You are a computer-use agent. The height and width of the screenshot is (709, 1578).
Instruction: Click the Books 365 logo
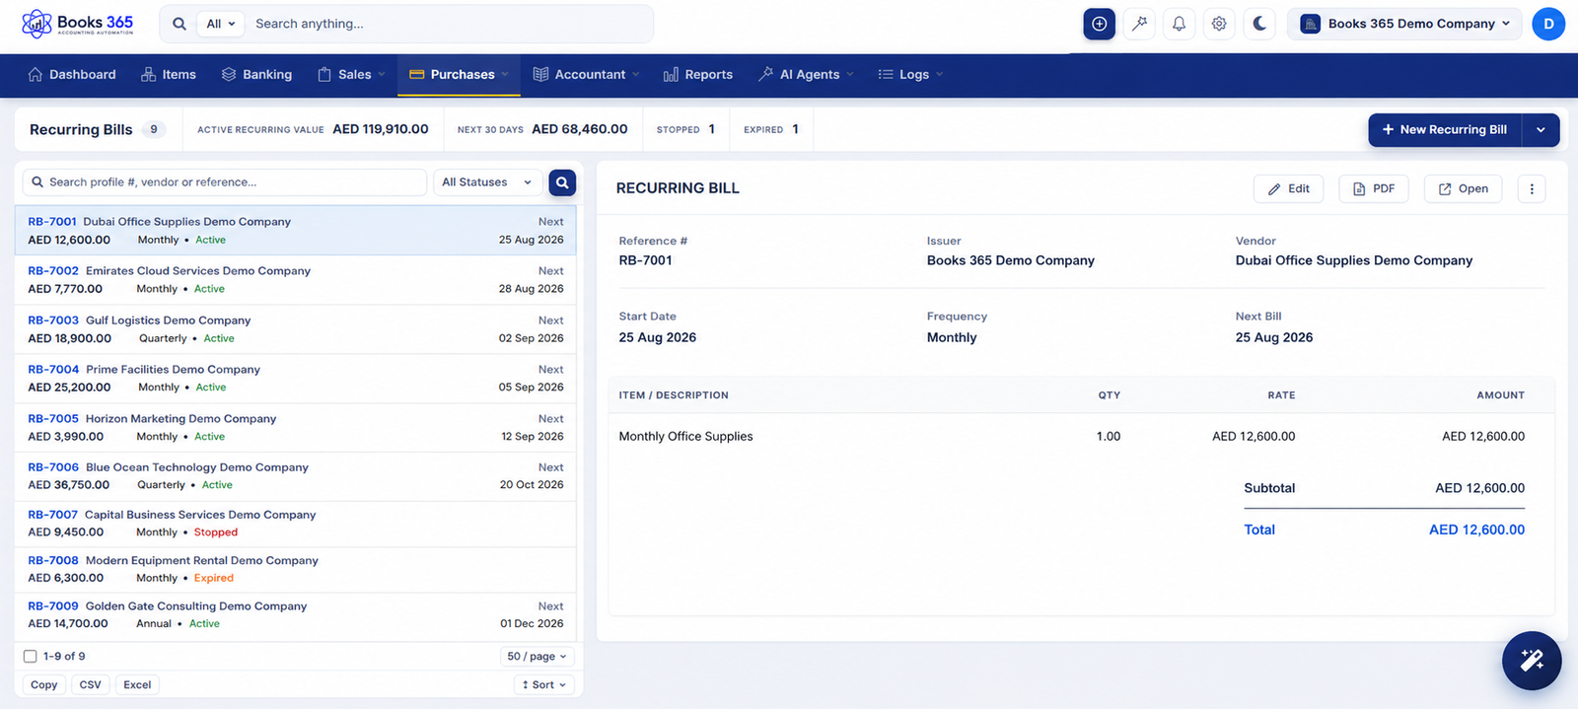77,24
